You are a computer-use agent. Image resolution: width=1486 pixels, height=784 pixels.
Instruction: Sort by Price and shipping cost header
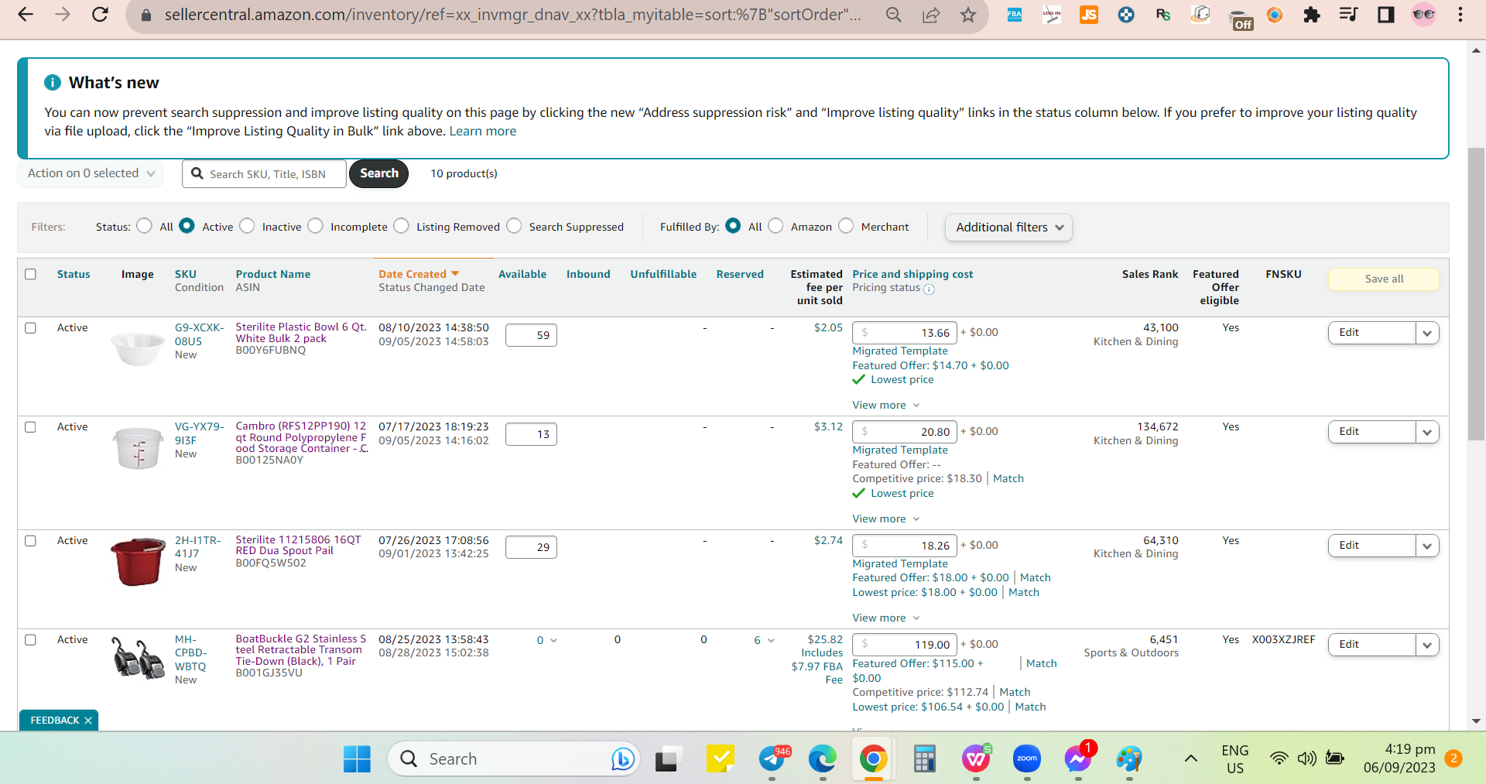[x=912, y=274]
